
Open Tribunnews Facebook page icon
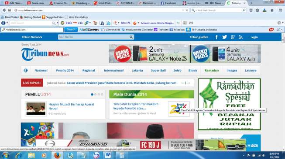coord(216,37)
